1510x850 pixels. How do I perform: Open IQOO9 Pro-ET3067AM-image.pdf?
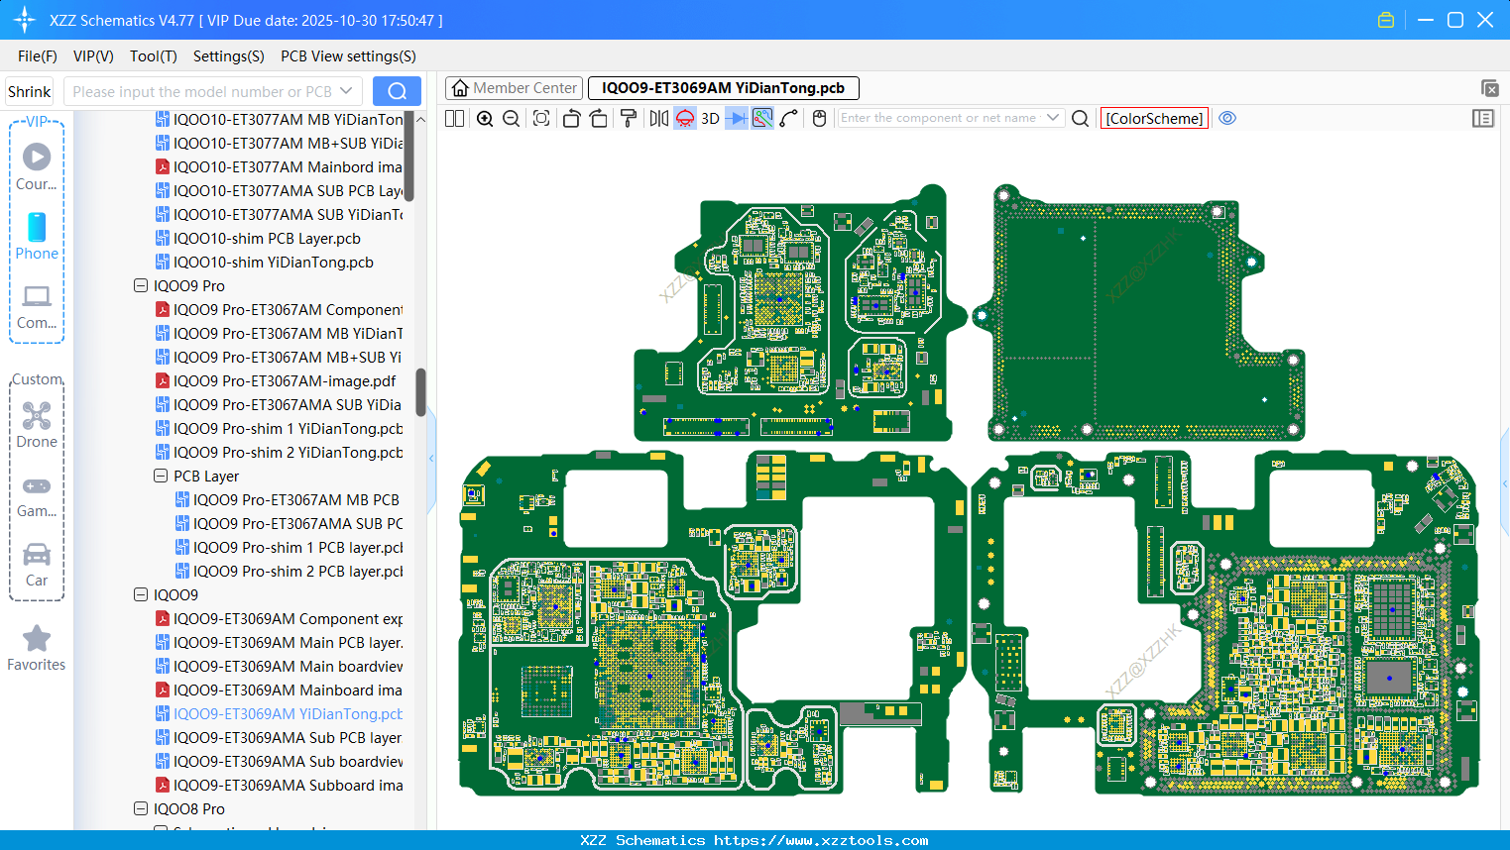coord(276,380)
